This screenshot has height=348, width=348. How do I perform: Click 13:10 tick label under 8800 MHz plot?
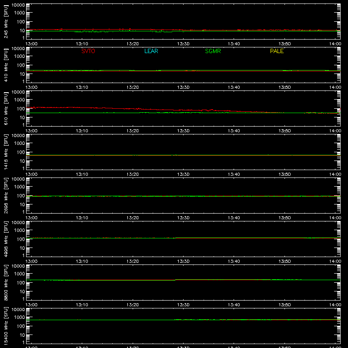coord(82,305)
